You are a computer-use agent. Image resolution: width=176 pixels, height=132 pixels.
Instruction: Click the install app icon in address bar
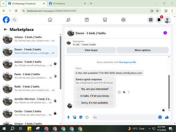tap(152, 11)
